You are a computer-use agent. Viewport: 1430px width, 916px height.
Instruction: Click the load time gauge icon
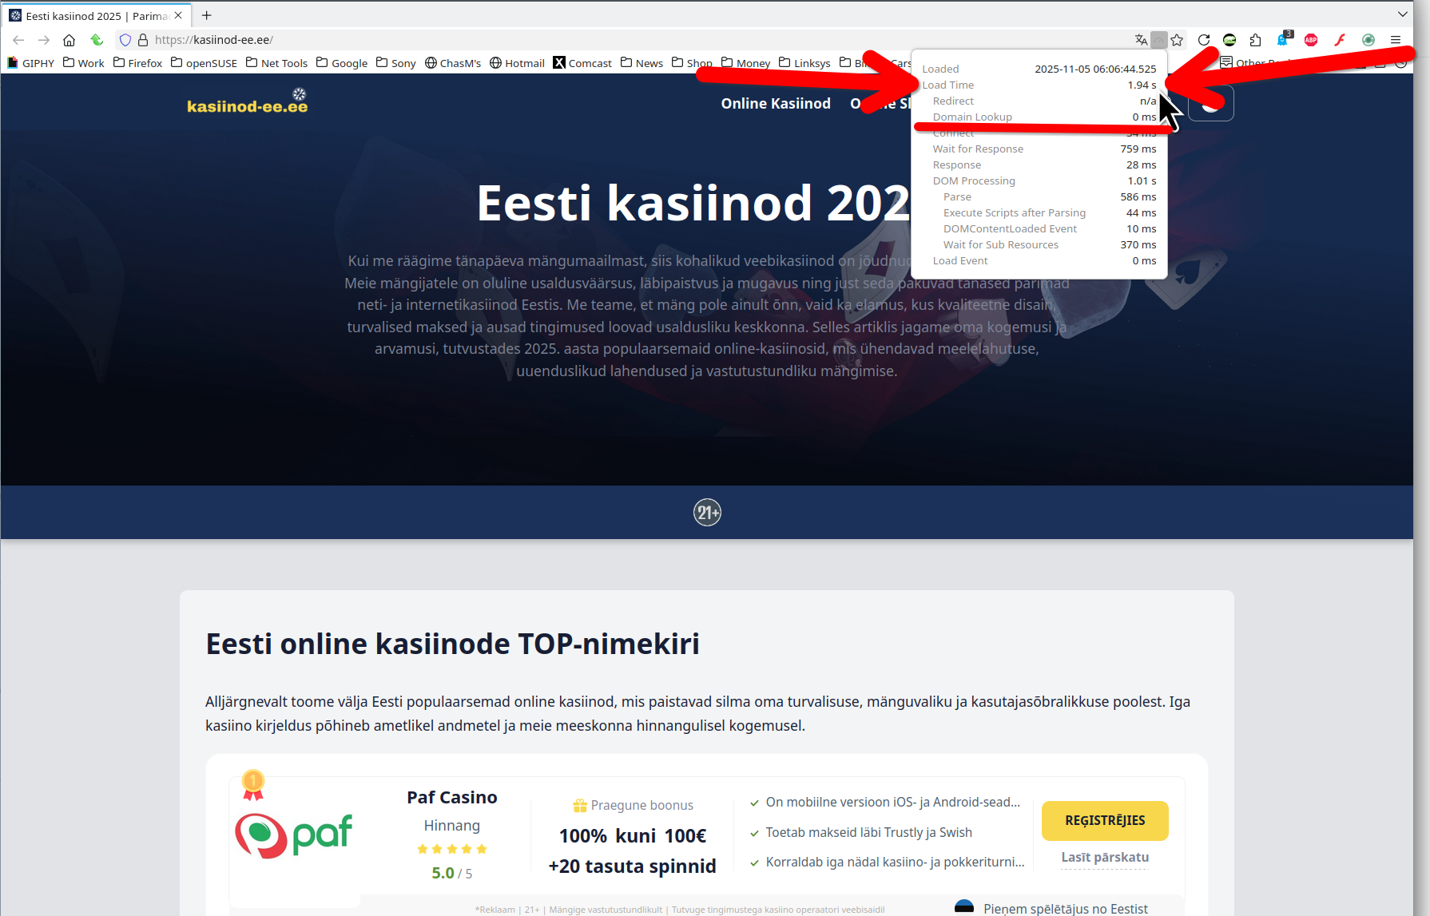tap(1158, 40)
